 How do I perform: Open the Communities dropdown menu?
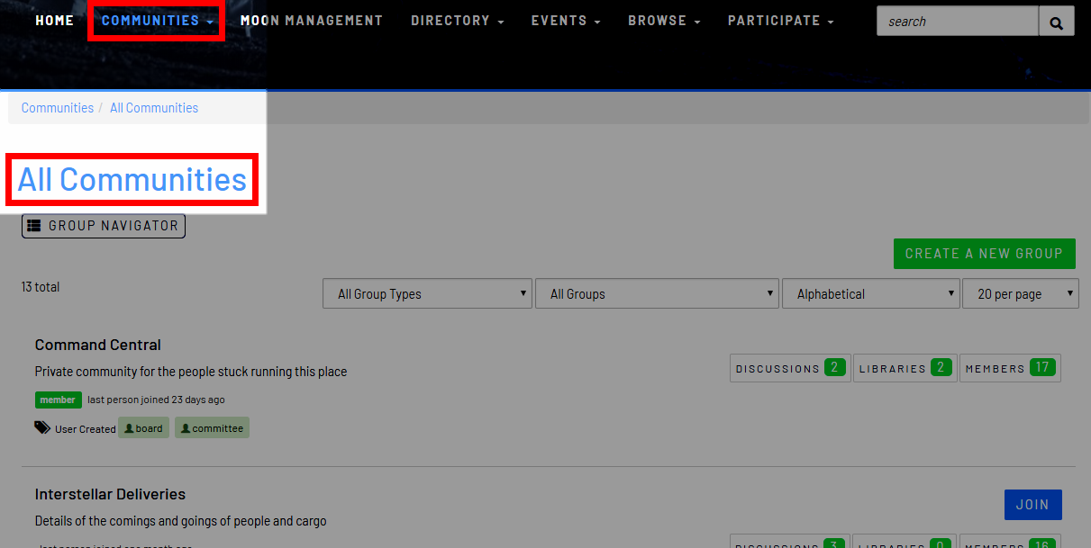coord(158,21)
